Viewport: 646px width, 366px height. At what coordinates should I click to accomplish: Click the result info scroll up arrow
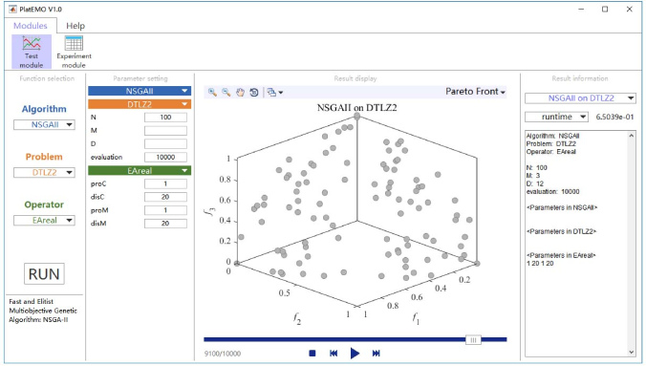click(631, 136)
